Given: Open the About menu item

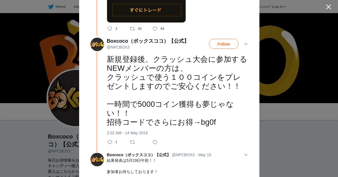Looking at the screenshot, I should tap(76, 7).
